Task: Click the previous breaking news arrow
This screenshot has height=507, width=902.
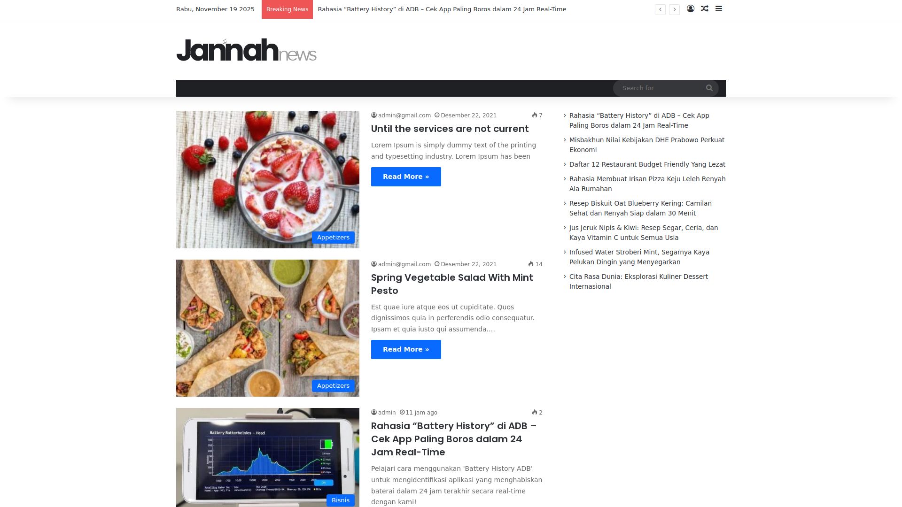Action: pyautogui.click(x=660, y=9)
